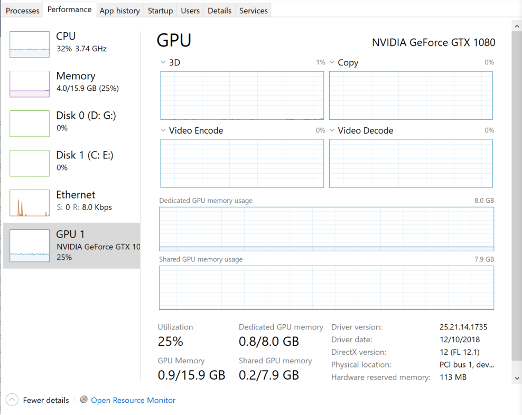Select Disk 1 (C: E:) graph thumbnail
Screen dimensions: 522x415
(x=30, y=163)
